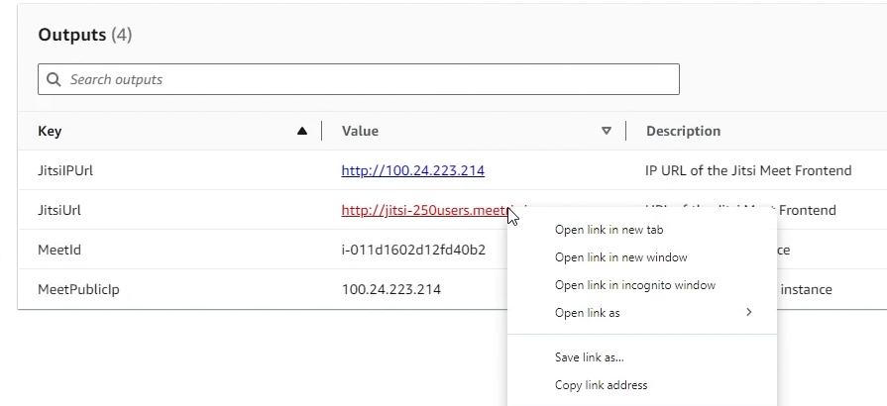Choose 'Open link in new tab'

pyautogui.click(x=609, y=230)
